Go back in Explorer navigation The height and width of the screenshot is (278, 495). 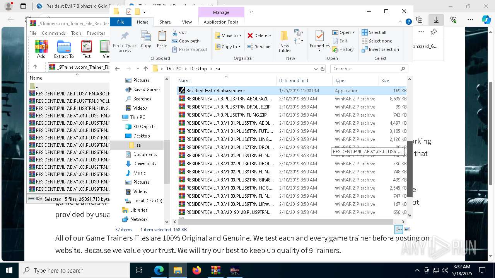tap(118, 69)
